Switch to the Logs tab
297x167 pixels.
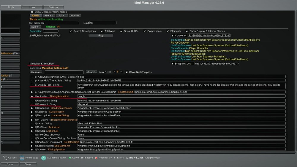point(32,7)
